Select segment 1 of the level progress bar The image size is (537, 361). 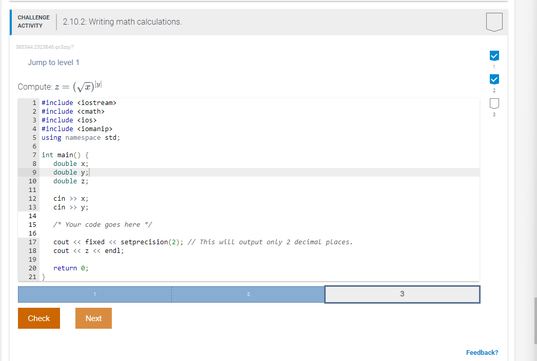coord(94,294)
